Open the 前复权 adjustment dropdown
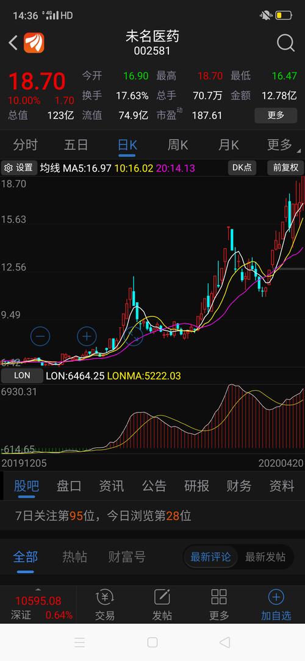 pyautogui.click(x=285, y=168)
